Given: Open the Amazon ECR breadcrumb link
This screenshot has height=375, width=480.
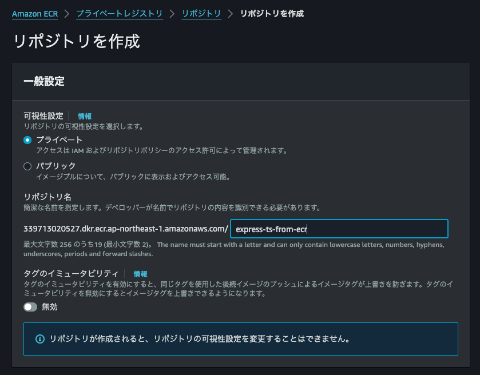Looking at the screenshot, I should point(35,13).
